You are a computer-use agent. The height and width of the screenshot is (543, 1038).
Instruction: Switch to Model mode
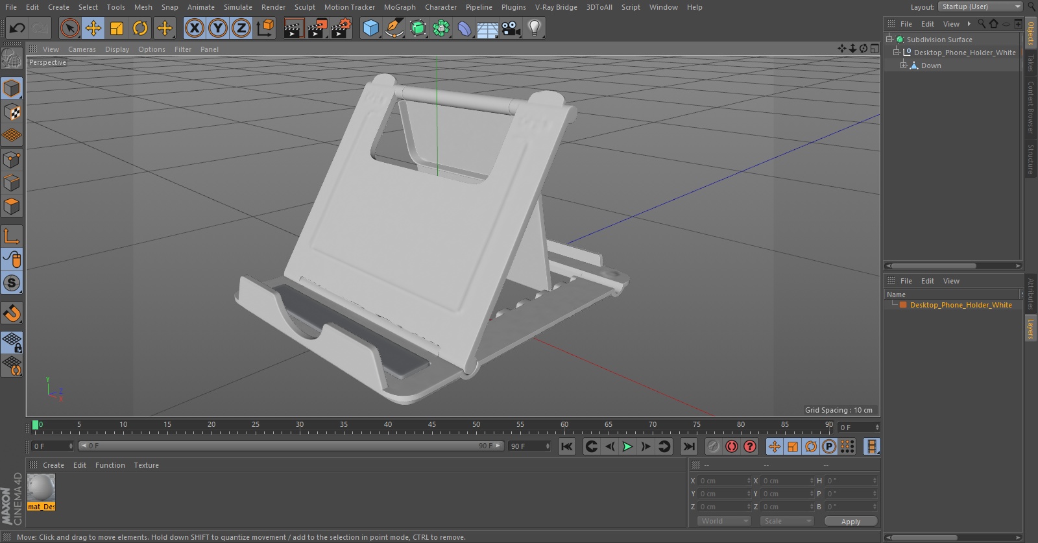pos(12,88)
